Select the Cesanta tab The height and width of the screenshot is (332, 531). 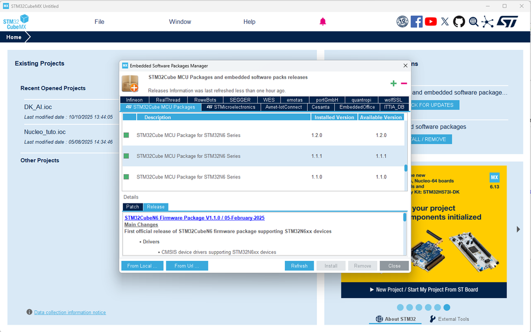[x=321, y=107]
